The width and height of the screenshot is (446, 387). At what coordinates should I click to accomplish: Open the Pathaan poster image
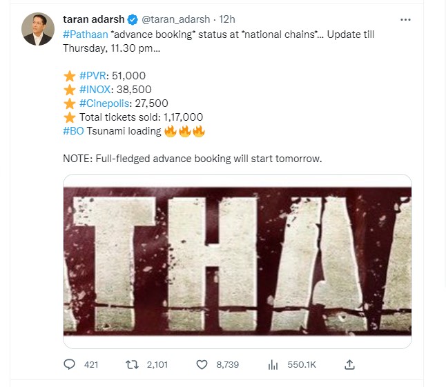tap(237, 261)
